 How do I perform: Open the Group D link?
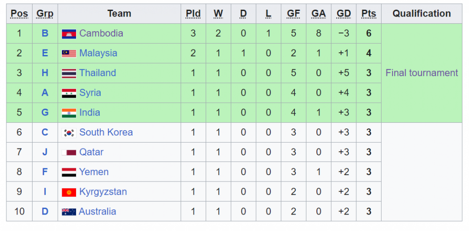(45, 212)
